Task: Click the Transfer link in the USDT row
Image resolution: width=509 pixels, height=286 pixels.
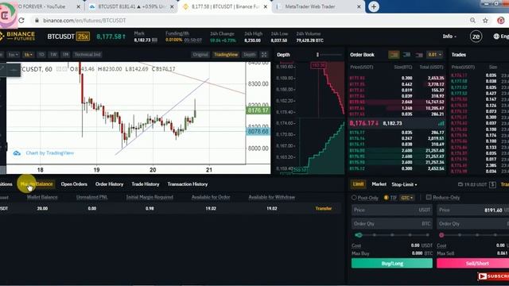Action: (x=324, y=208)
